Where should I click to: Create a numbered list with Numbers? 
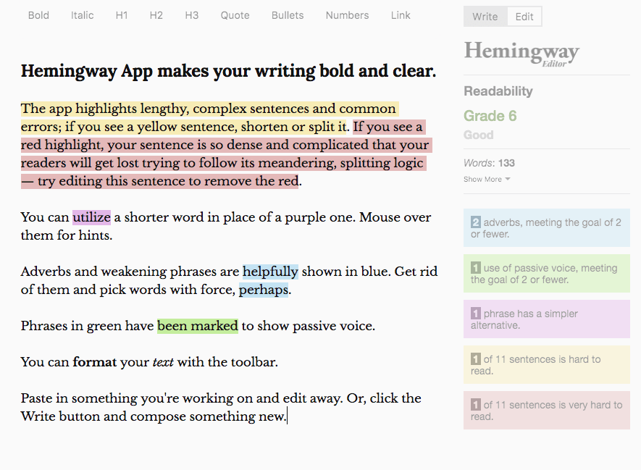[x=347, y=15]
